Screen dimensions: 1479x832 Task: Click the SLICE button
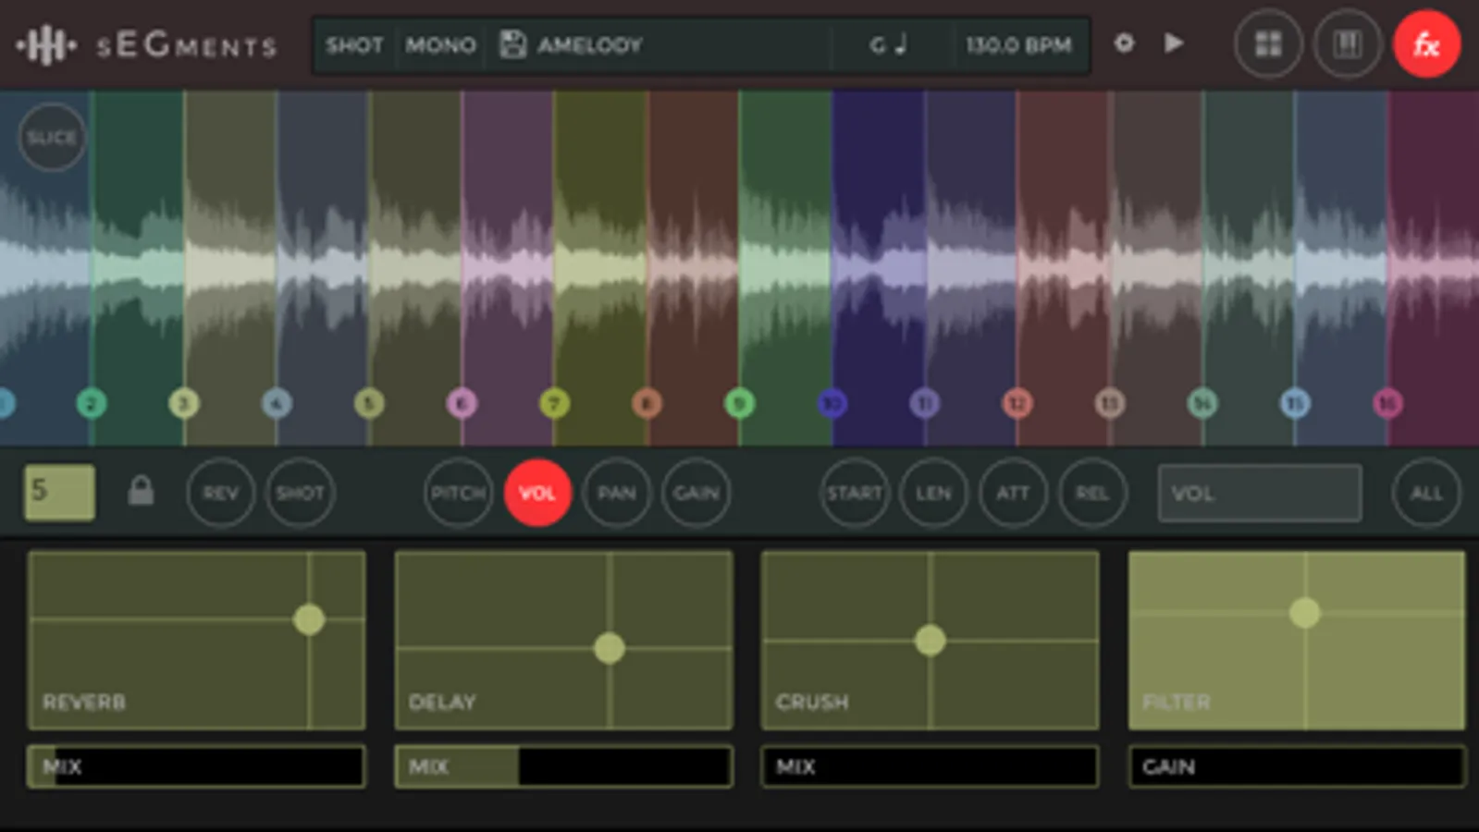coord(52,138)
